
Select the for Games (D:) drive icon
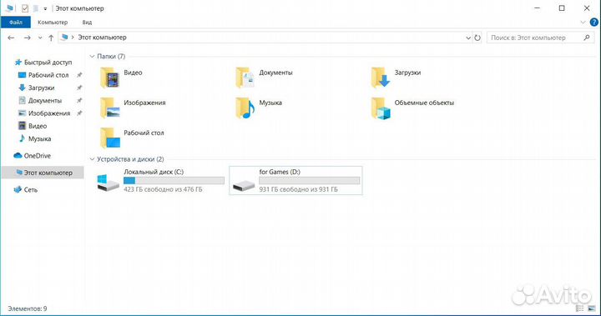point(244,186)
